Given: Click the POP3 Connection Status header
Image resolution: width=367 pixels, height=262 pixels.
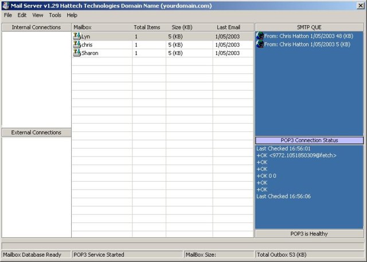Looking at the screenshot, I should [309, 140].
